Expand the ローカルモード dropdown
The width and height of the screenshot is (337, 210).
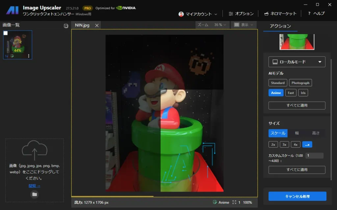297,62
